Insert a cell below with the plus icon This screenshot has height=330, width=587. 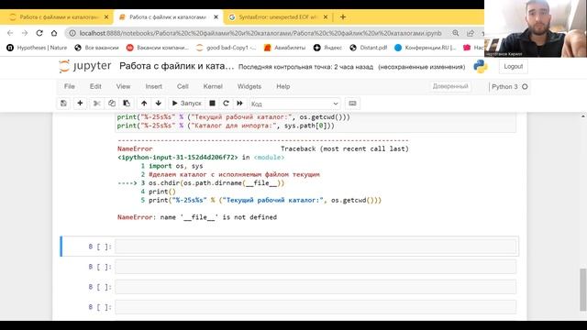[x=80, y=104]
